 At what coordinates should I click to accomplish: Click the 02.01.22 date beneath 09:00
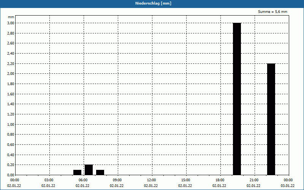[117, 186]
